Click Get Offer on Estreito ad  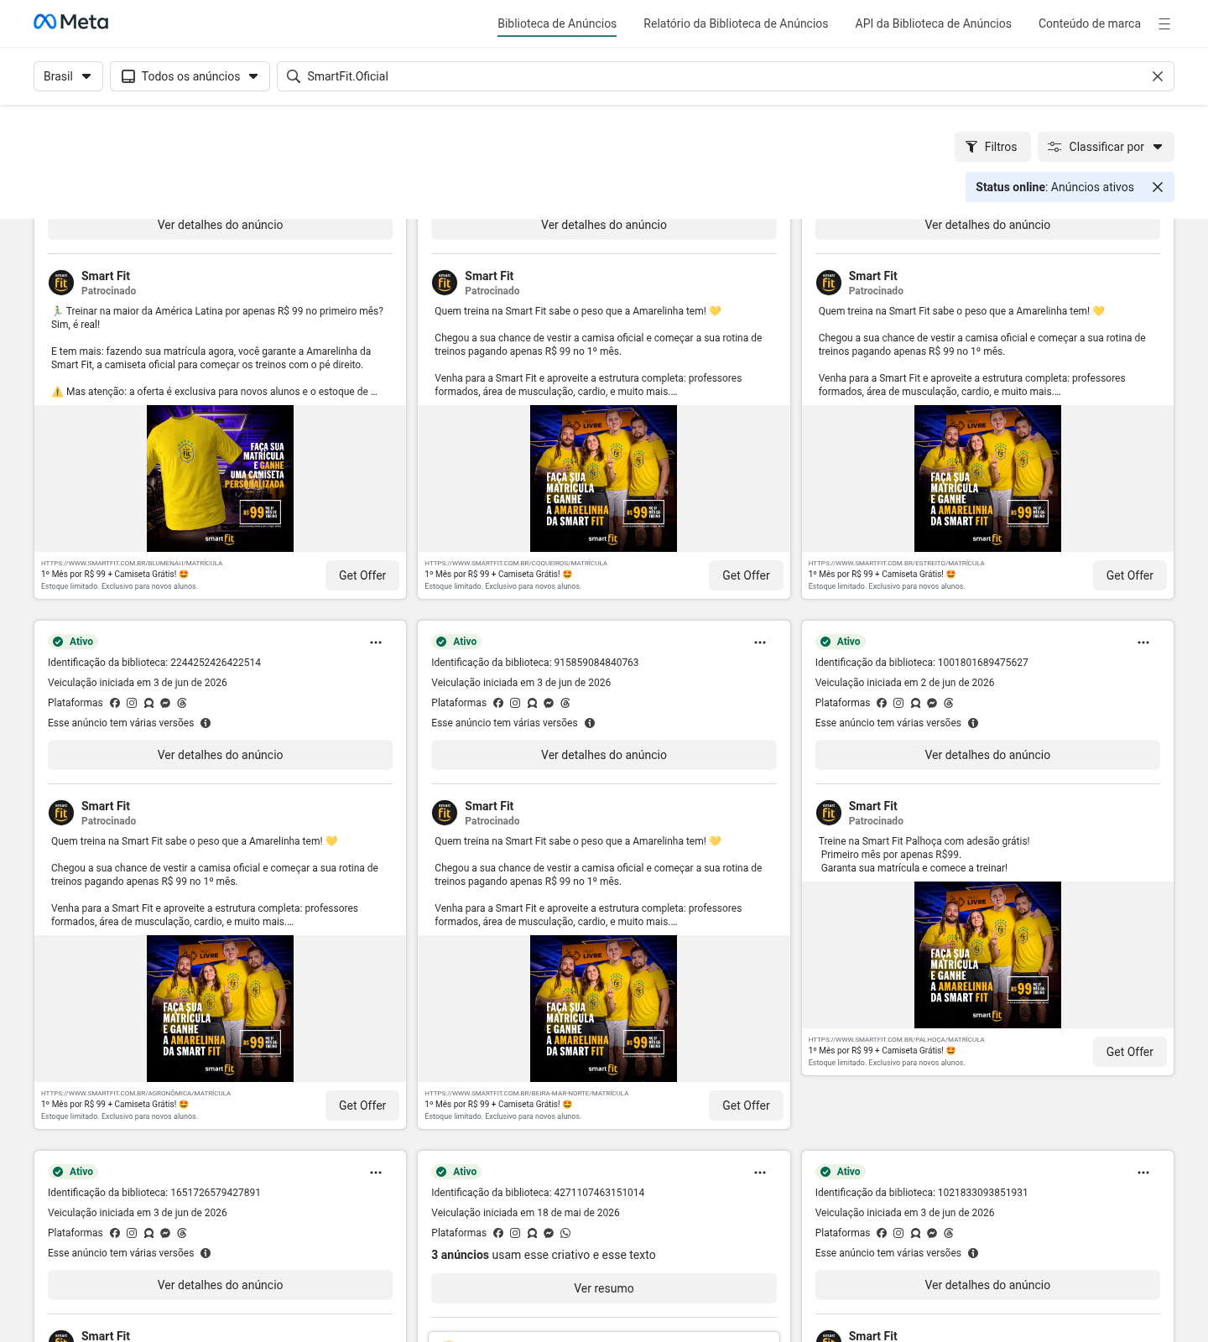(1130, 575)
